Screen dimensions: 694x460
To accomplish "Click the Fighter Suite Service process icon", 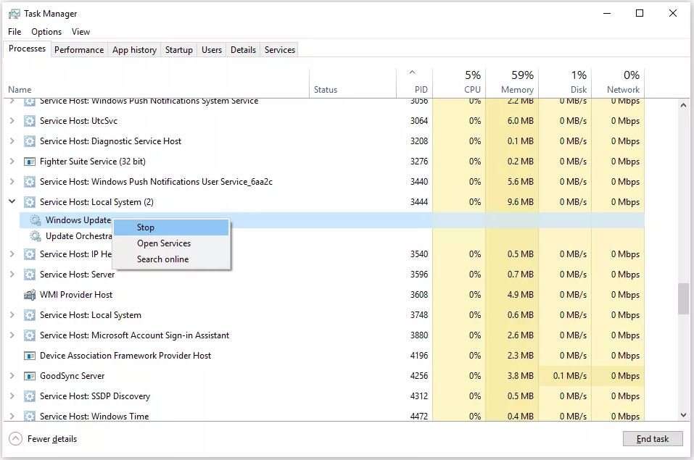I will click(x=30, y=162).
